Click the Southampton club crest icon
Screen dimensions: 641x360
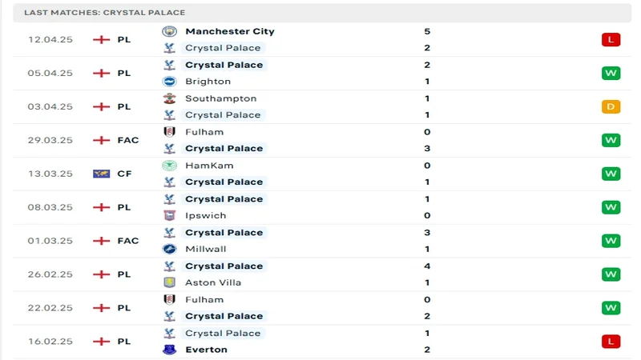(169, 98)
